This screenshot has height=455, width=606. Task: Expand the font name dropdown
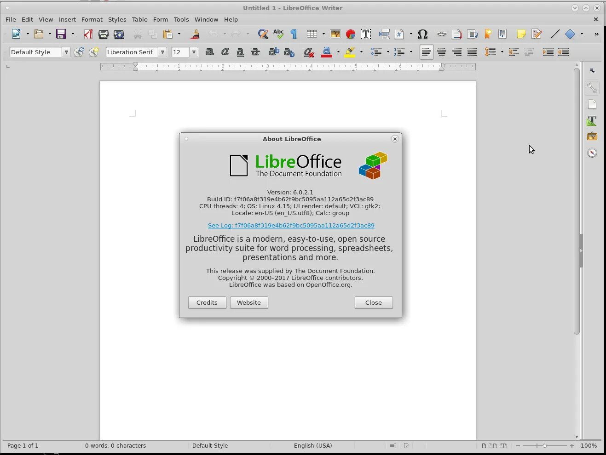click(x=162, y=52)
